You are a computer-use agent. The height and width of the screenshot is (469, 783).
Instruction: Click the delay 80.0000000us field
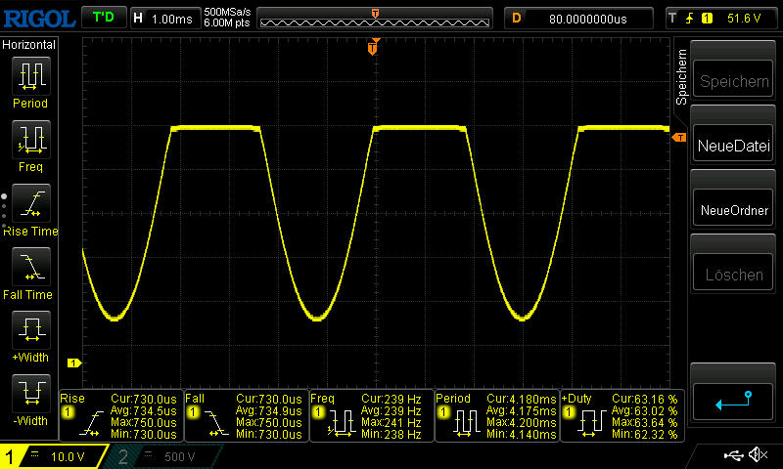(578, 19)
